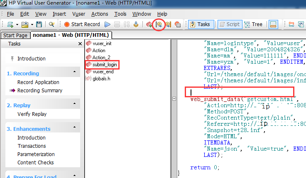Click the Compile script icon
This screenshot has height=178, width=306.
[136, 24]
